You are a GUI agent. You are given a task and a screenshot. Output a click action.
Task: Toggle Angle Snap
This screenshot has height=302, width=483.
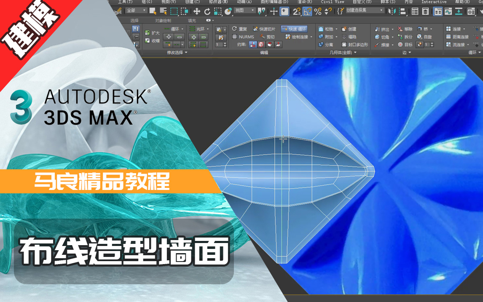pos(307,12)
